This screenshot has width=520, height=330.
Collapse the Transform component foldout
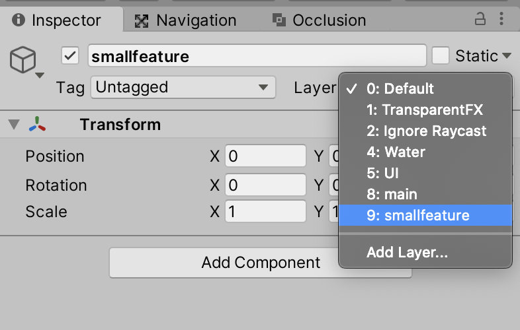click(13, 124)
